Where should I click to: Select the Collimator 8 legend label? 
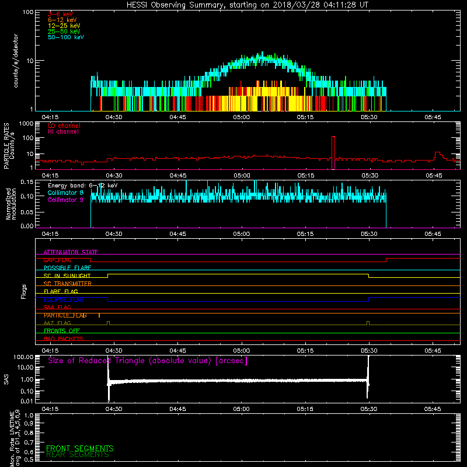coord(65,193)
